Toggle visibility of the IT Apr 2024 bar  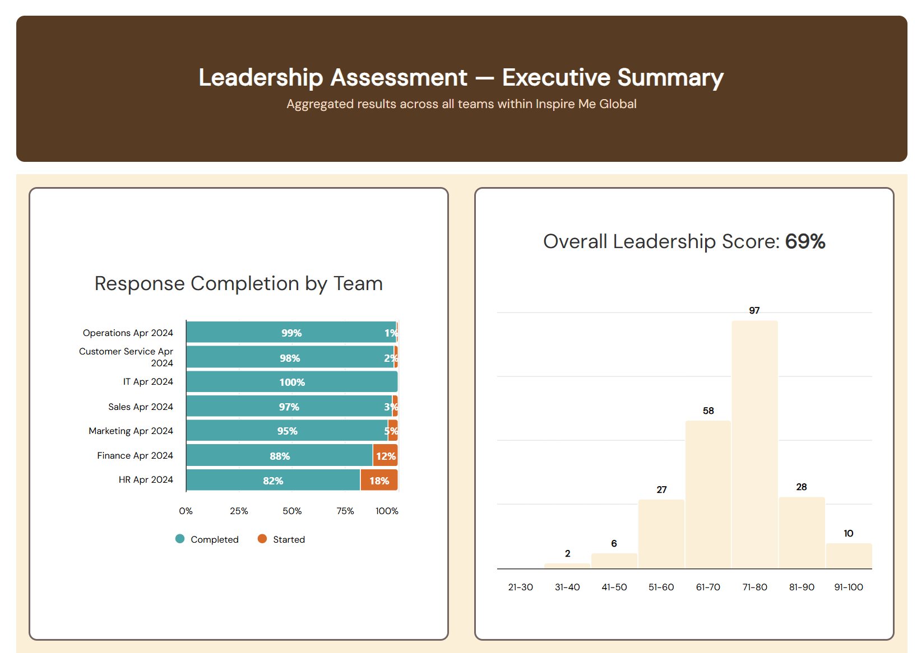click(x=291, y=381)
